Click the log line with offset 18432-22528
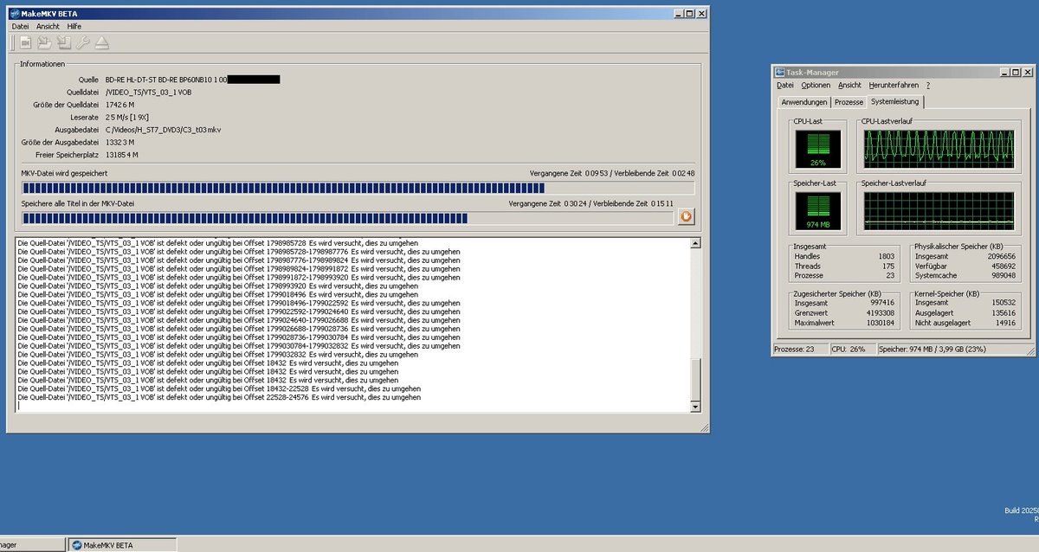 coord(219,389)
